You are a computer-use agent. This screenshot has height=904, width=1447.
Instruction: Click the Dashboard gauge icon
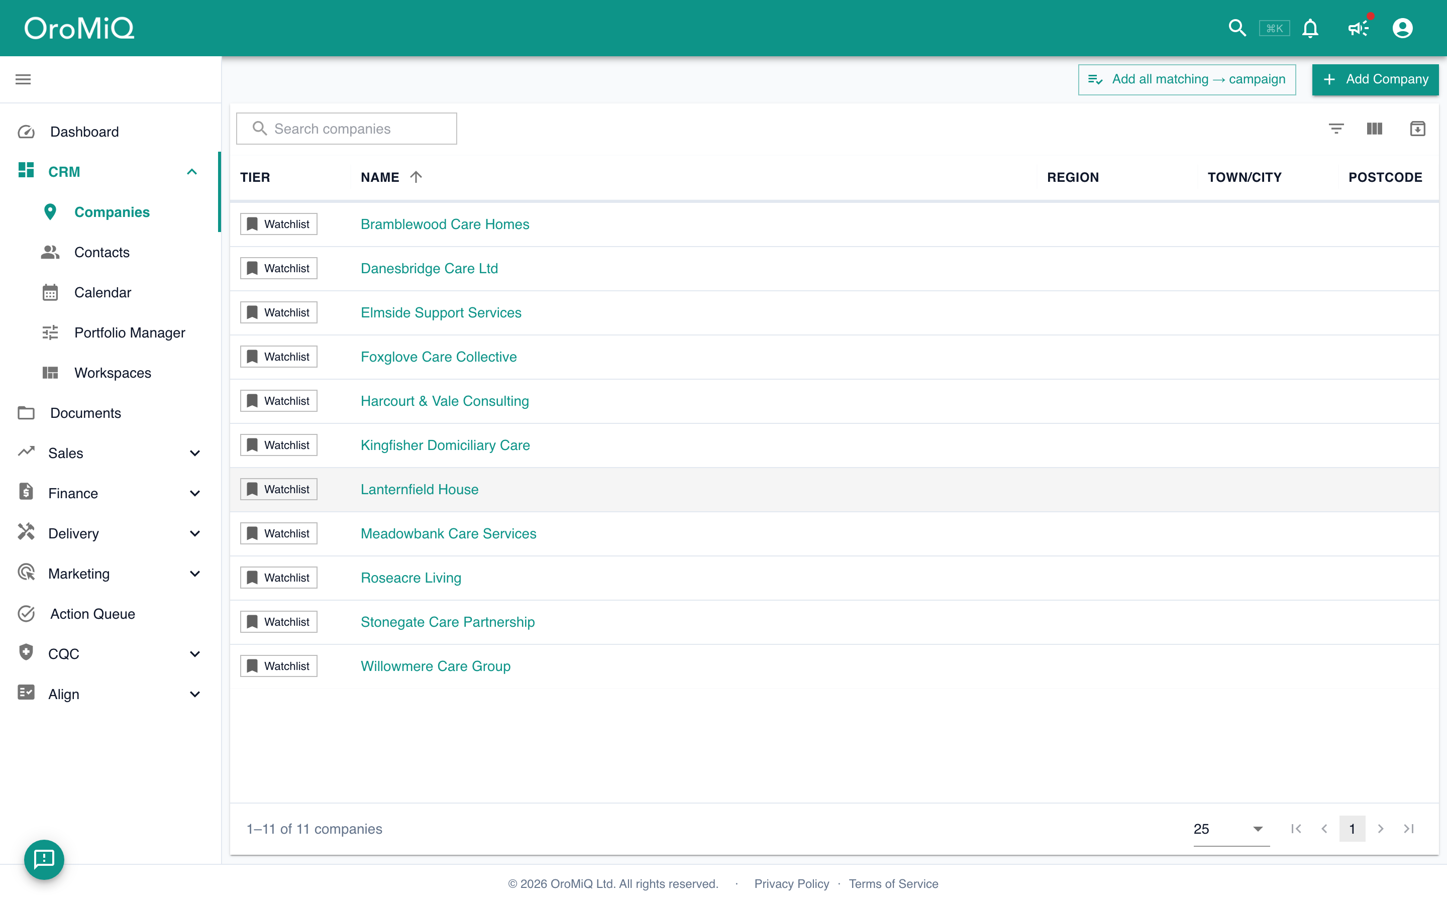pos(26,132)
